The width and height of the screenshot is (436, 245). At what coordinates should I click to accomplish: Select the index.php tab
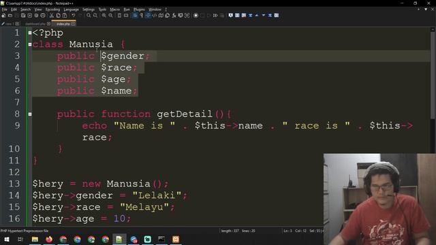63,24
